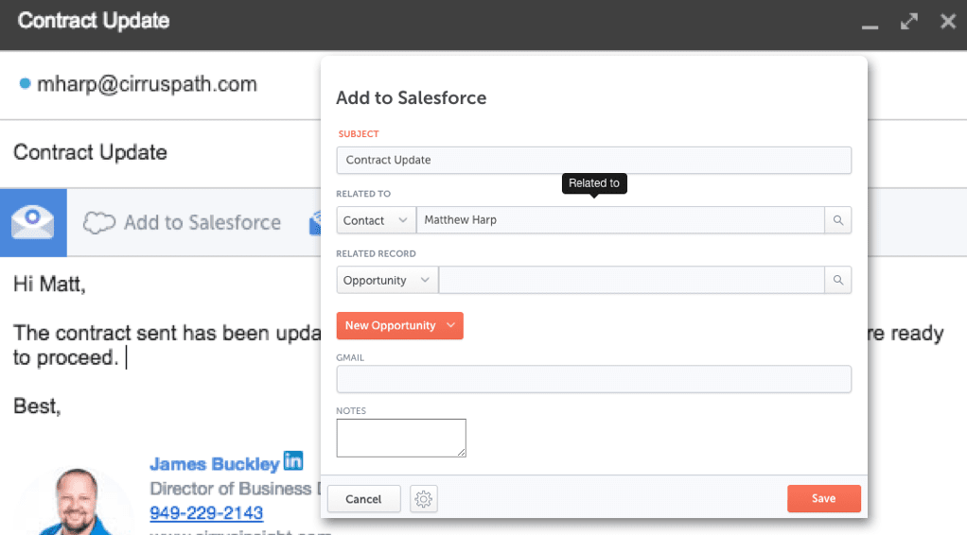Click inside the Notes text area

click(401, 439)
